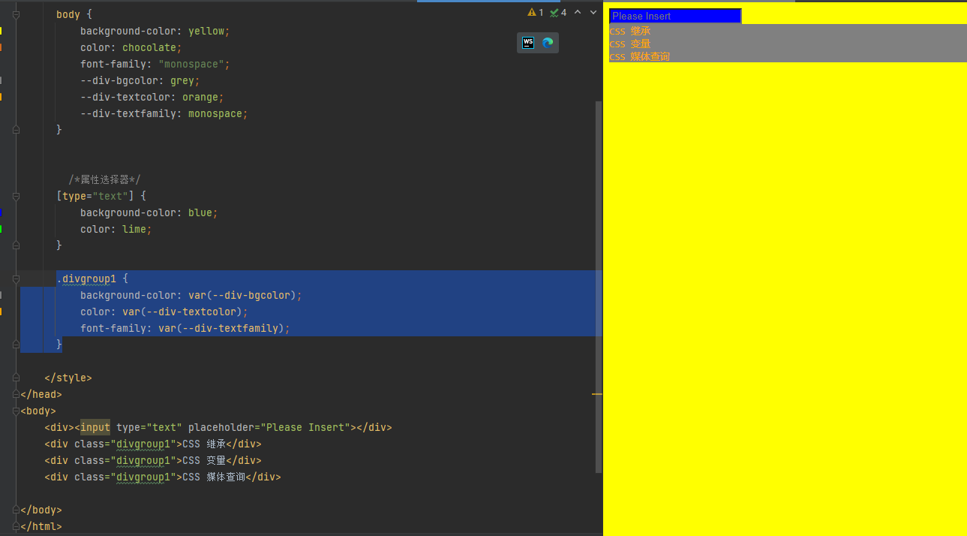
Task: Focus the 'Please Insert' preview text field
Action: tap(675, 16)
